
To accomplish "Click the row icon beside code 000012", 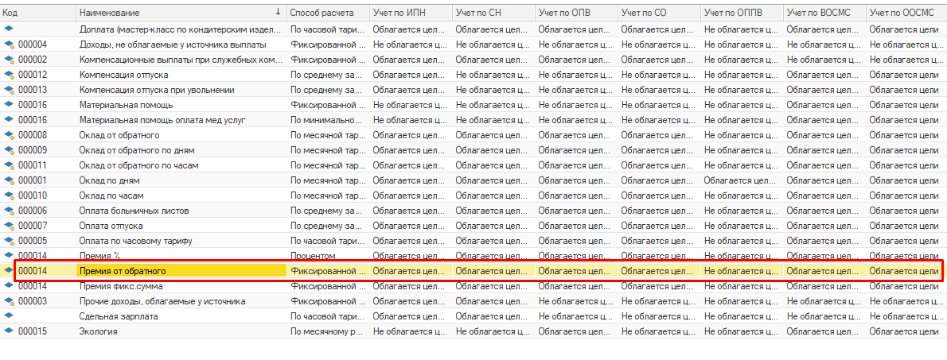I will (x=9, y=74).
